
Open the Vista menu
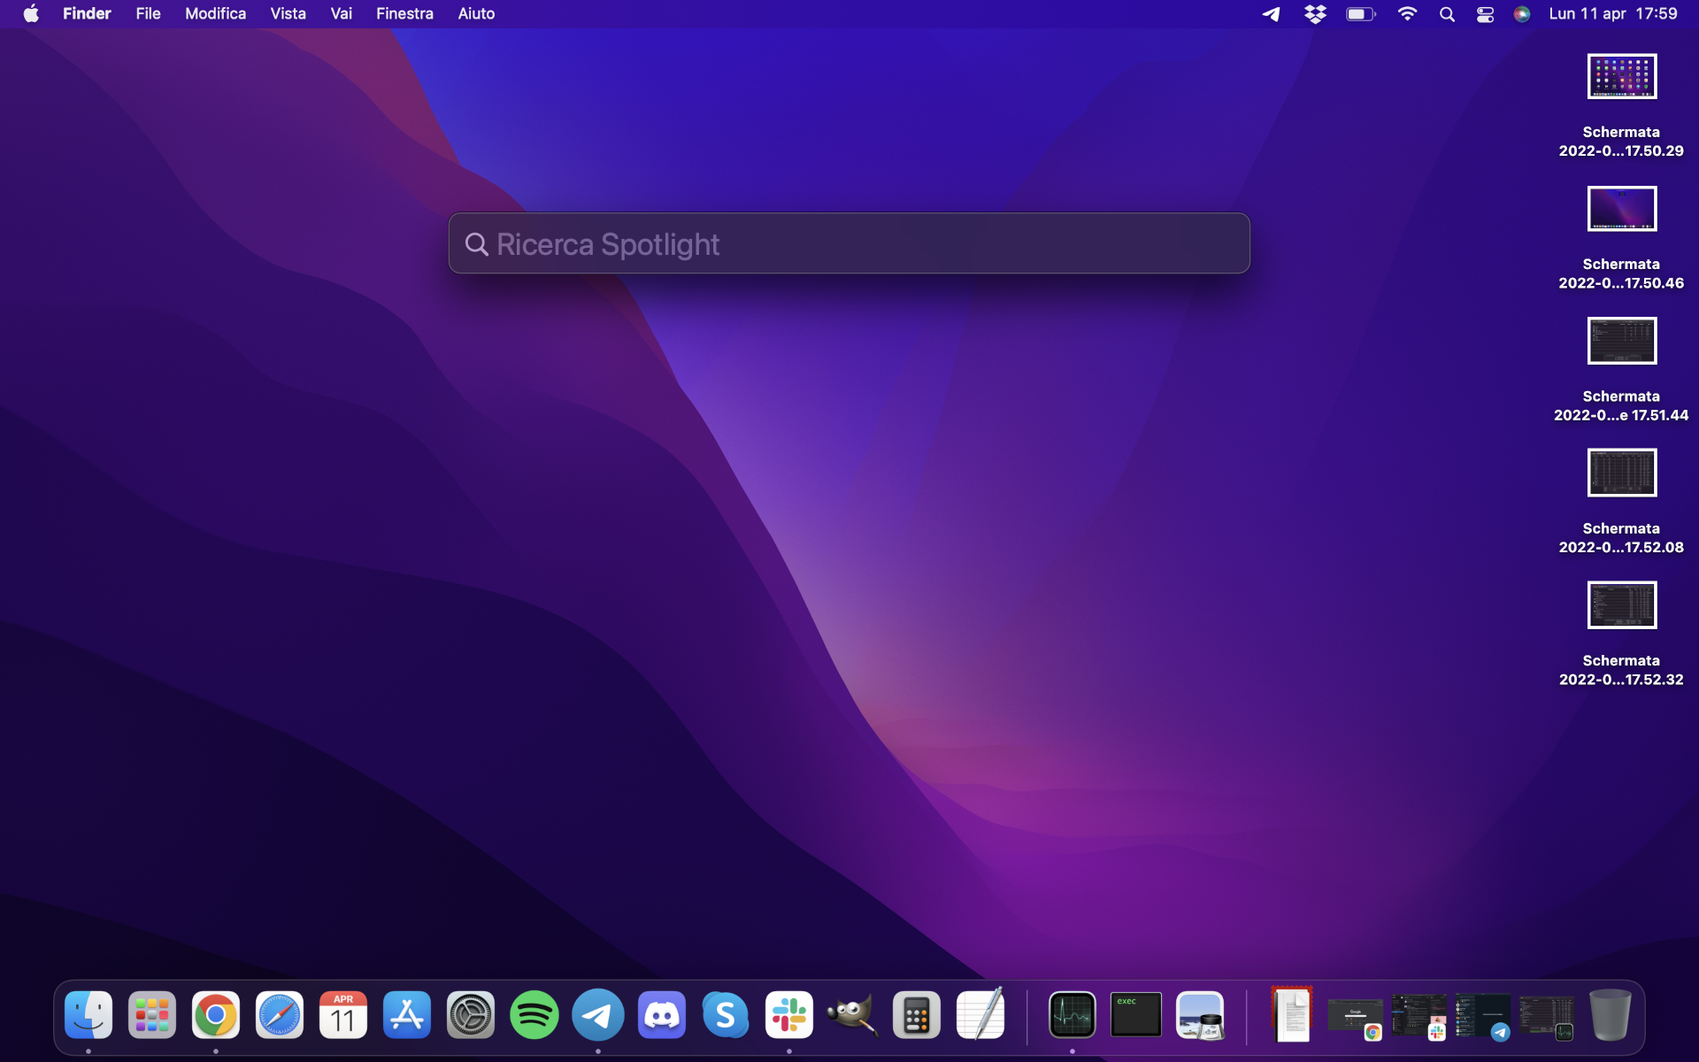coord(288,13)
